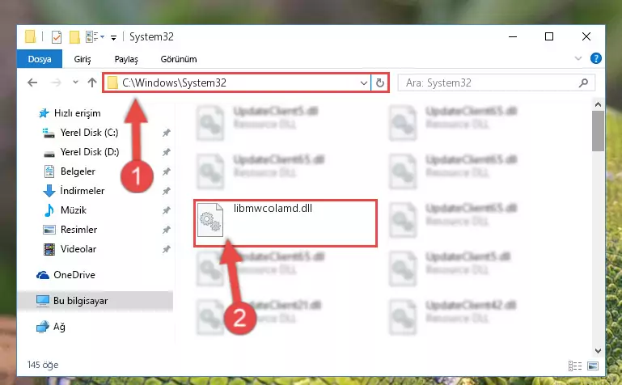Image resolution: width=622 pixels, height=385 pixels.
Task: Click the refresh button beside the address bar
Action: 379,82
